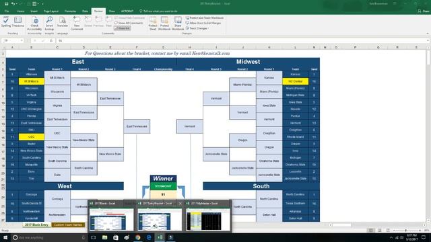Viewport: 431px width, 242px height.
Task: Open the Action Center notifications
Action: (424, 237)
